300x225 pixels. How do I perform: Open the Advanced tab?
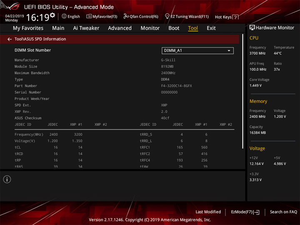(x=120, y=28)
